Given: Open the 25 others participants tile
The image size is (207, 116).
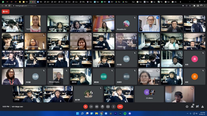Looking at the screenshot, I should 149,94.
